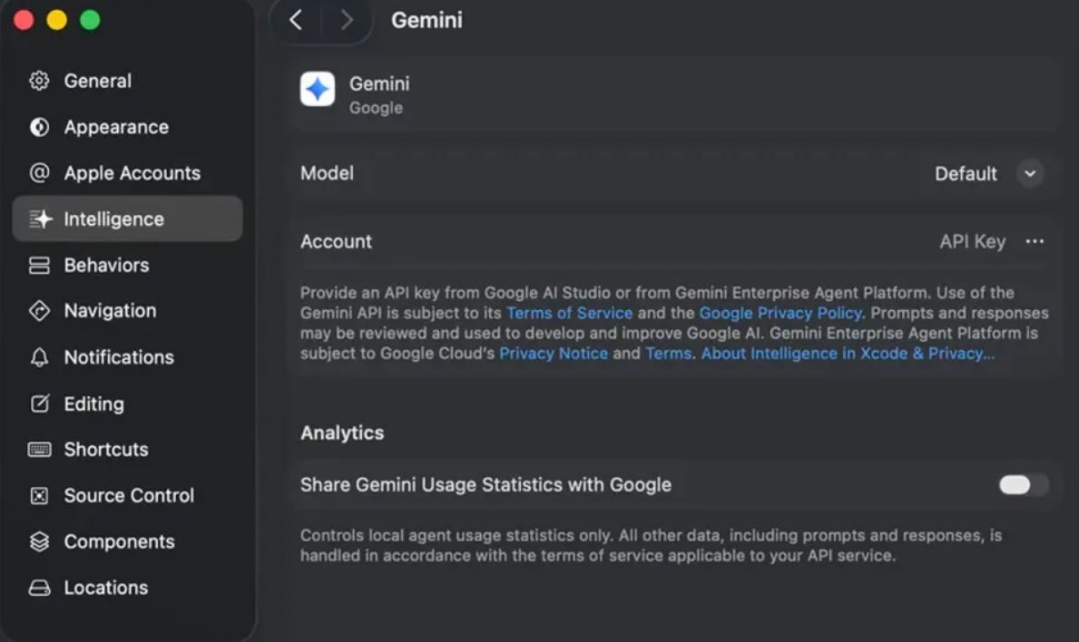The width and height of the screenshot is (1079, 642).
Task: Click the Navigation diamond arrow icon
Action: click(39, 311)
